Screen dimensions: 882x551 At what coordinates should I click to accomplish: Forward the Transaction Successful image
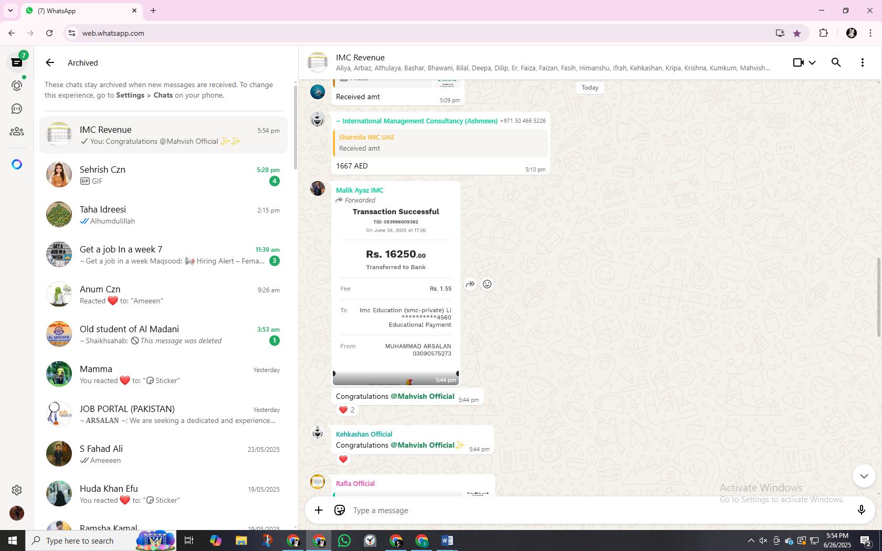click(470, 284)
